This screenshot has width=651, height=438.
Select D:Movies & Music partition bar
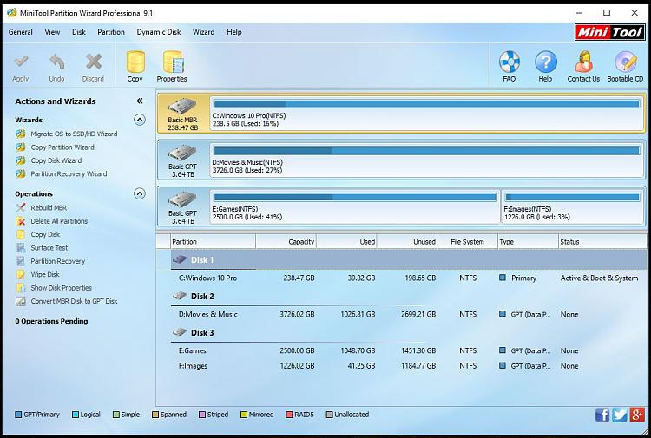pyautogui.click(x=427, y=160)
